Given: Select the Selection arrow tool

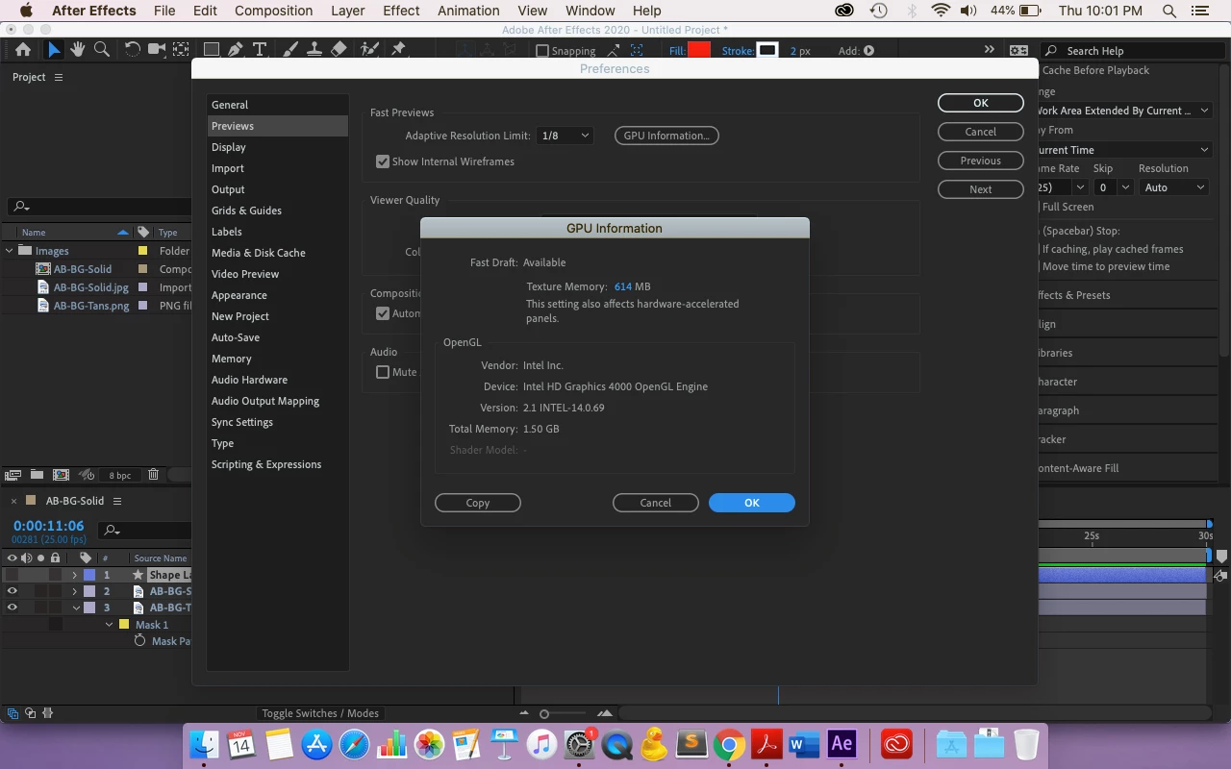Looking at the screenshot, I should (54, 50).
